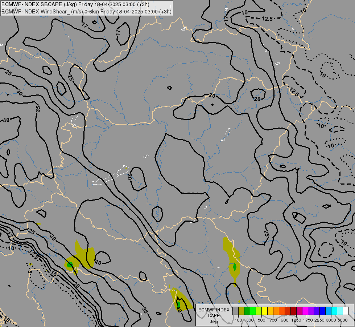Select the olive legend swatch for 100-200
Image resolution: width=355 pixels, height=327 pixels.
[x=242, y=311]
